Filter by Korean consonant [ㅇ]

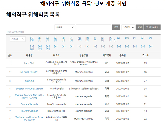point(87,46)
